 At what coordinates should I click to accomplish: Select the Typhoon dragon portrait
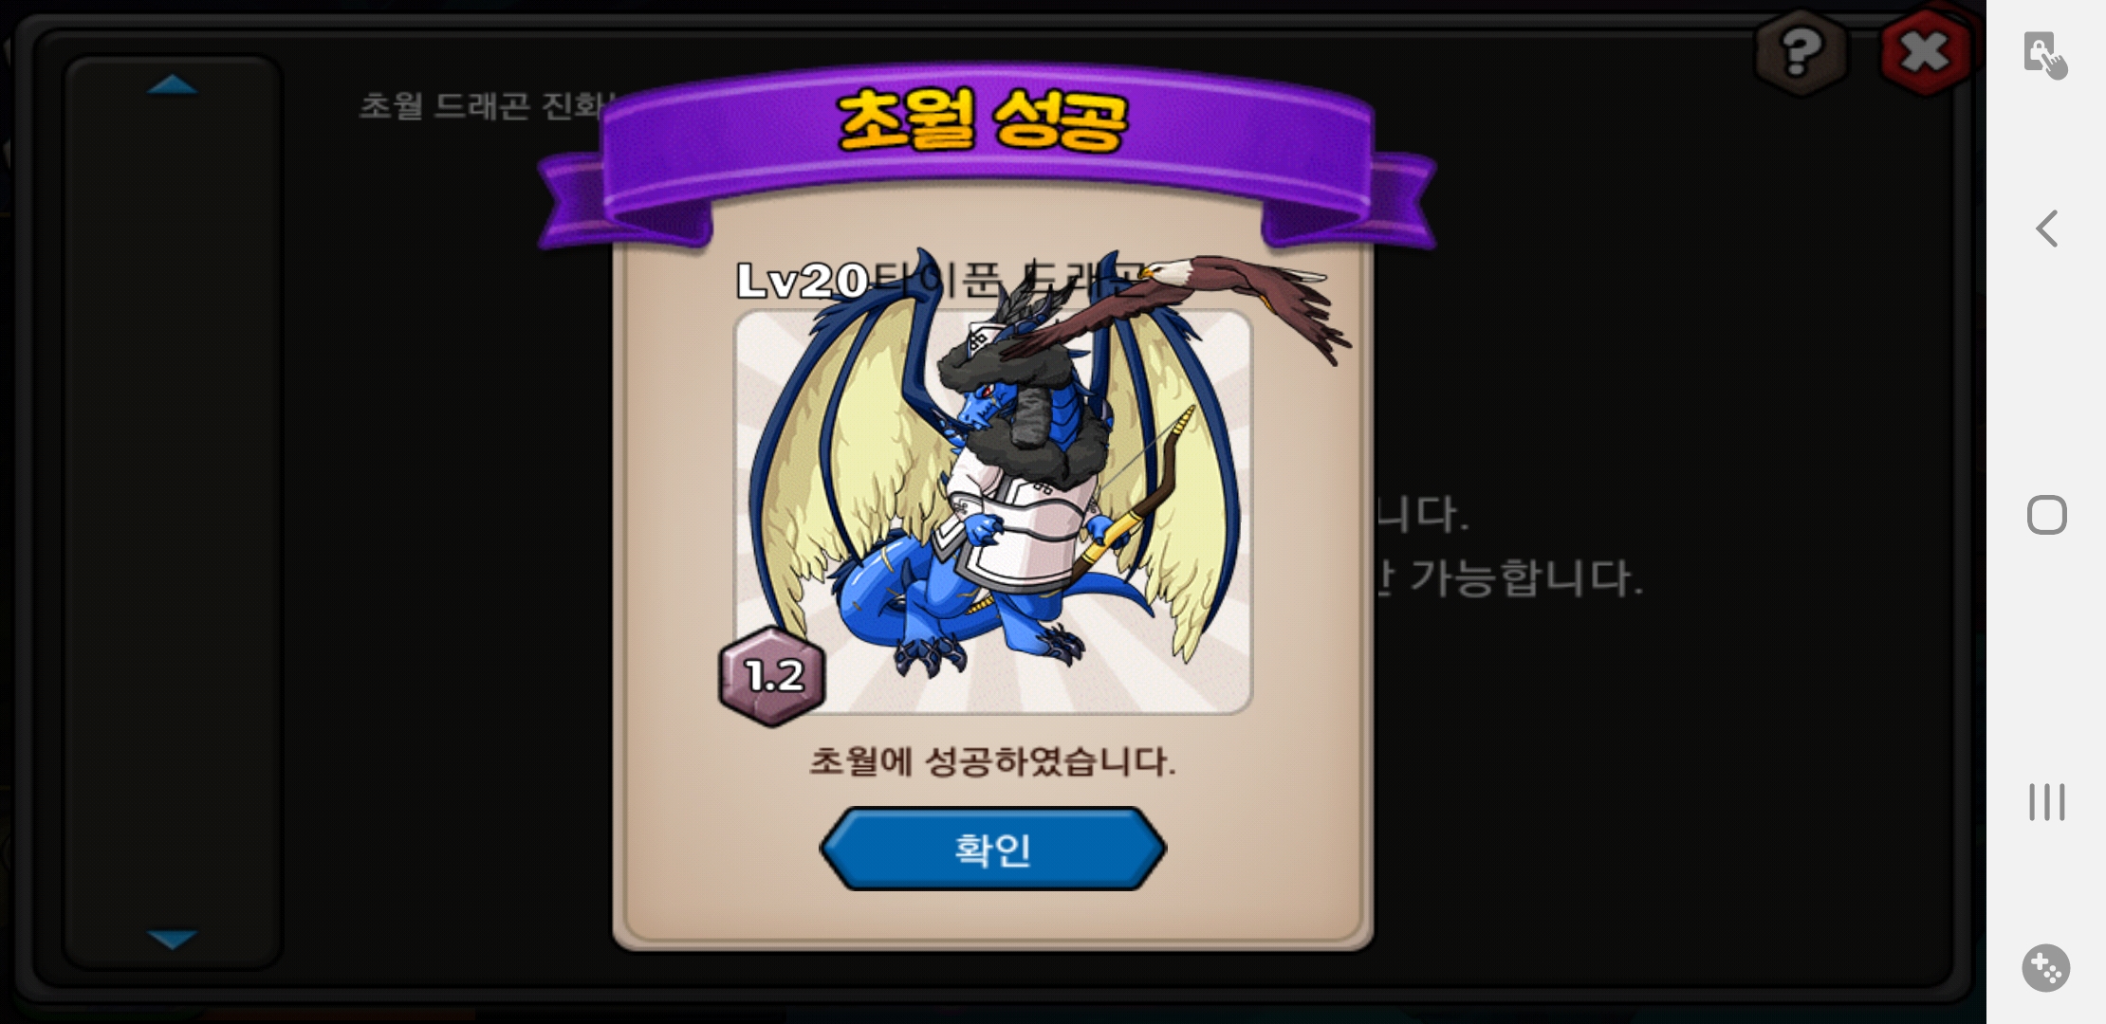point(993,512)
